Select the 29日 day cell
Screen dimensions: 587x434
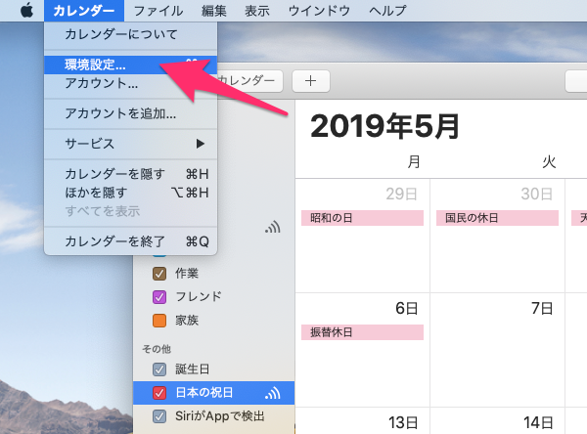pyautogui.click(x=362, y=236)
